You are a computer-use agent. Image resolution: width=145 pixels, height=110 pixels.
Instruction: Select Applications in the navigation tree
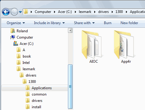pyautogui.click(x=42, y=88)
